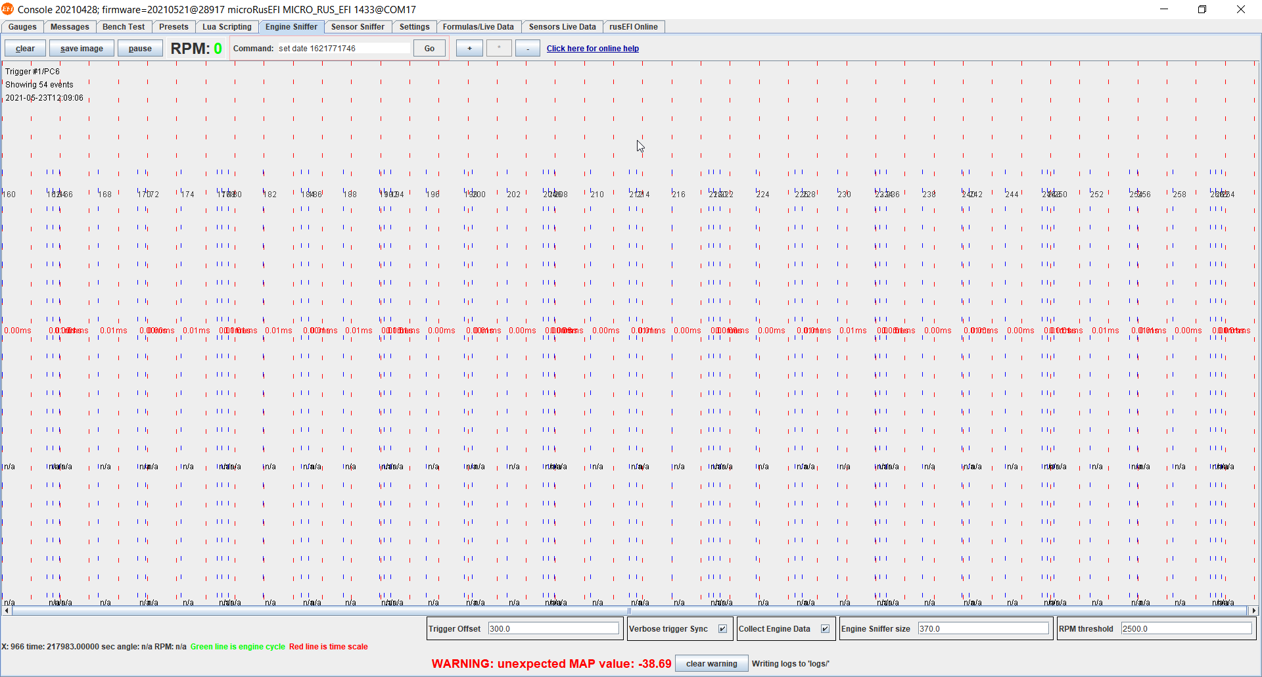The height and width of the screenshot is (677, 1262).
Task: Click the RPM: 0 readout
Action: click(196, 49)
